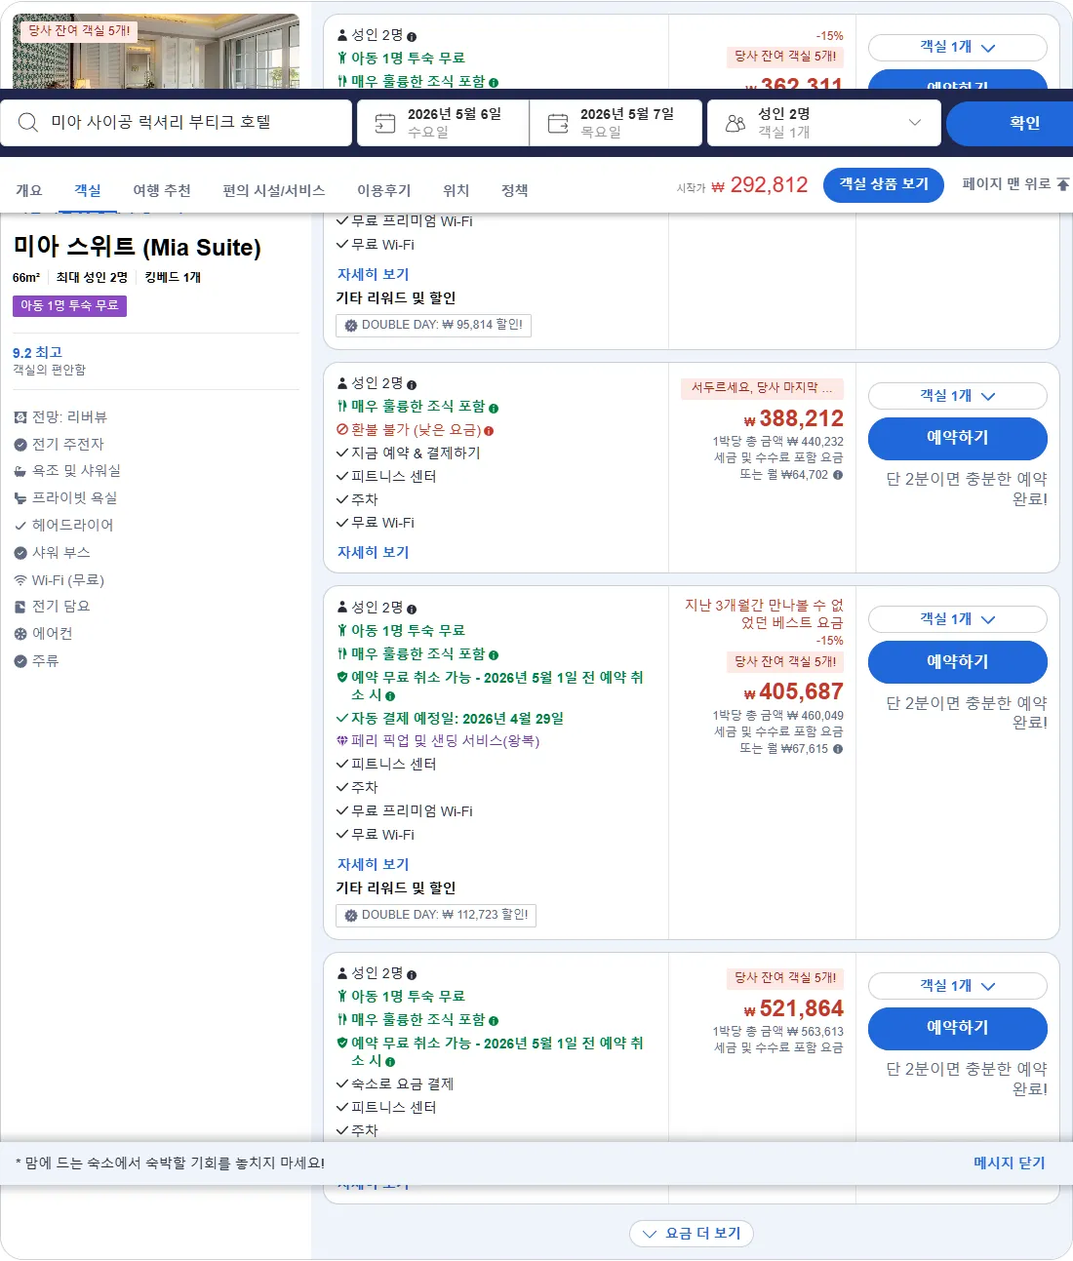Click info icon after free cancellation in ₩405,687 offer
Screen dimensions: 1073x1261
coord(390,695)
